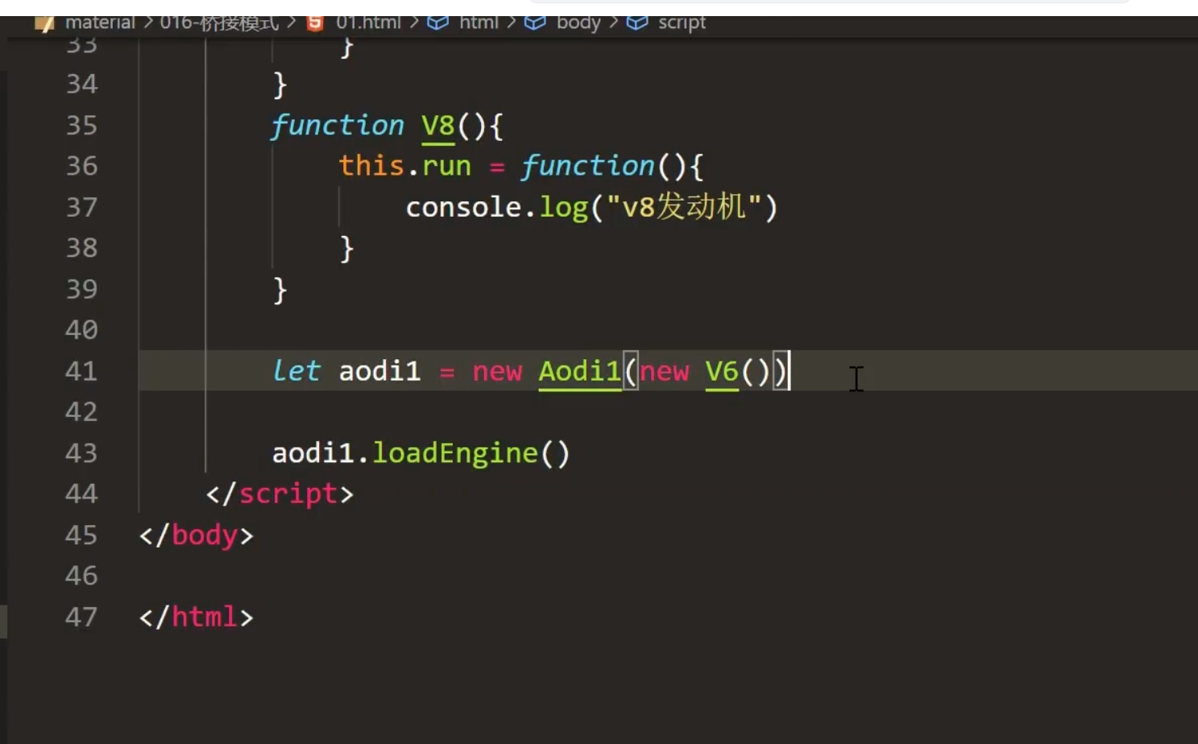Click the 01.html file breadcrumb
The width and height of the screenshot is (1198, 744).
coord(368,23)
